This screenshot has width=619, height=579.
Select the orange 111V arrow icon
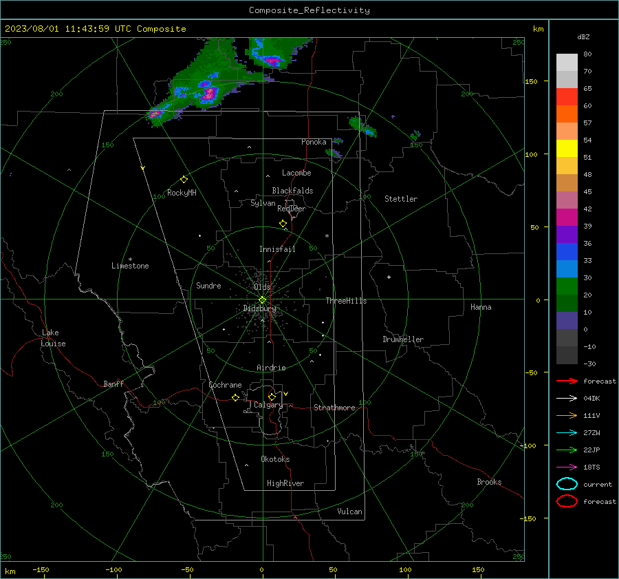(x=567, y=415)
